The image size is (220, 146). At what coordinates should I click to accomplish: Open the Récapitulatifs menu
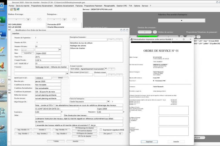click(109, 6)
